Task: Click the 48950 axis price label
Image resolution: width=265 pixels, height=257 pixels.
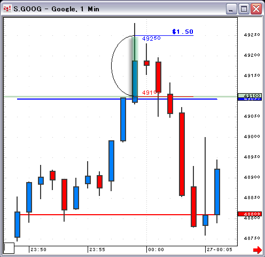Action: coord(252,157)
